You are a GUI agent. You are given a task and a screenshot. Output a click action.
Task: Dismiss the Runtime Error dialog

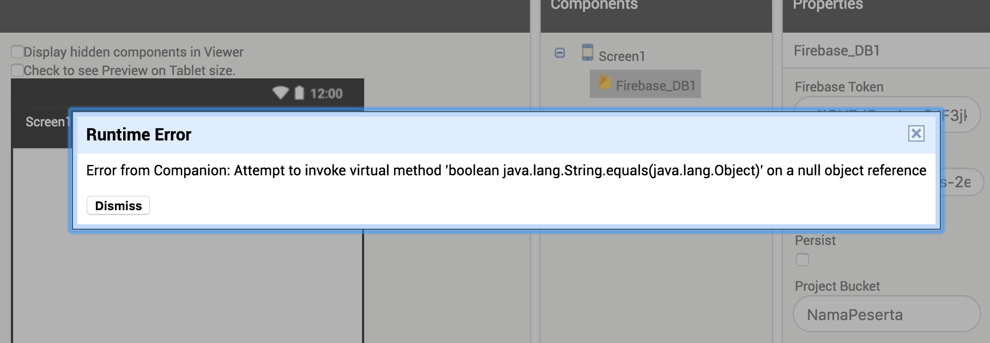118,206
